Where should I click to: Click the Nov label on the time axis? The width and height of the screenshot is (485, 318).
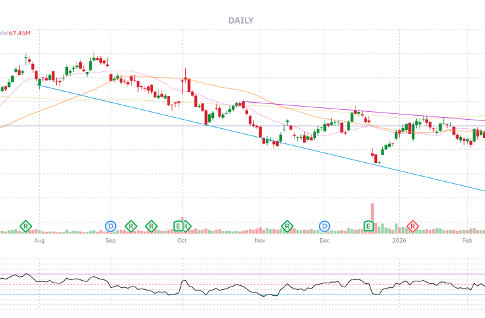click(260, 241)
